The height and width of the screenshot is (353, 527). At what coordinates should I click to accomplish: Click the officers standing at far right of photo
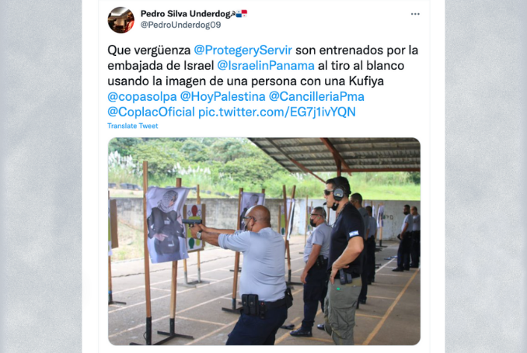click(x=407, y=237)
